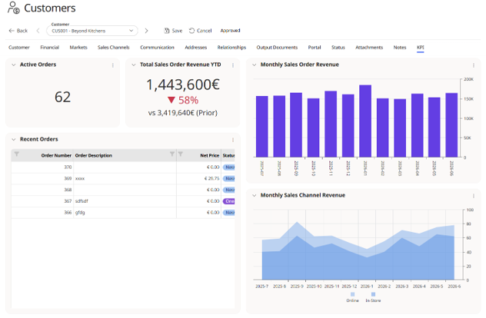486x318 pixels.
Task: Collapse the Recent Orders panel
Action: coord(14,139)
